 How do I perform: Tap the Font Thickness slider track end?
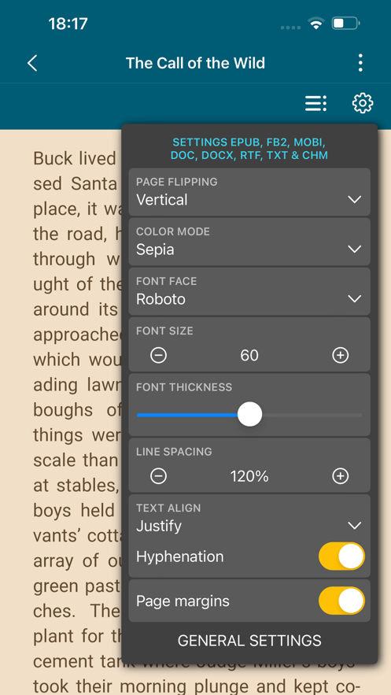pyautogui.click(x=360, y=415)
